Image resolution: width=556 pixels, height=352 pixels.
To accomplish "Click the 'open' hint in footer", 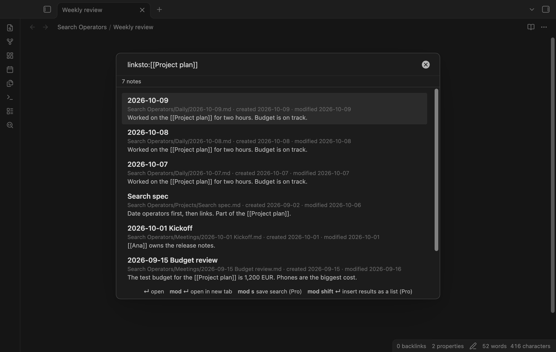I will [154, 291].
